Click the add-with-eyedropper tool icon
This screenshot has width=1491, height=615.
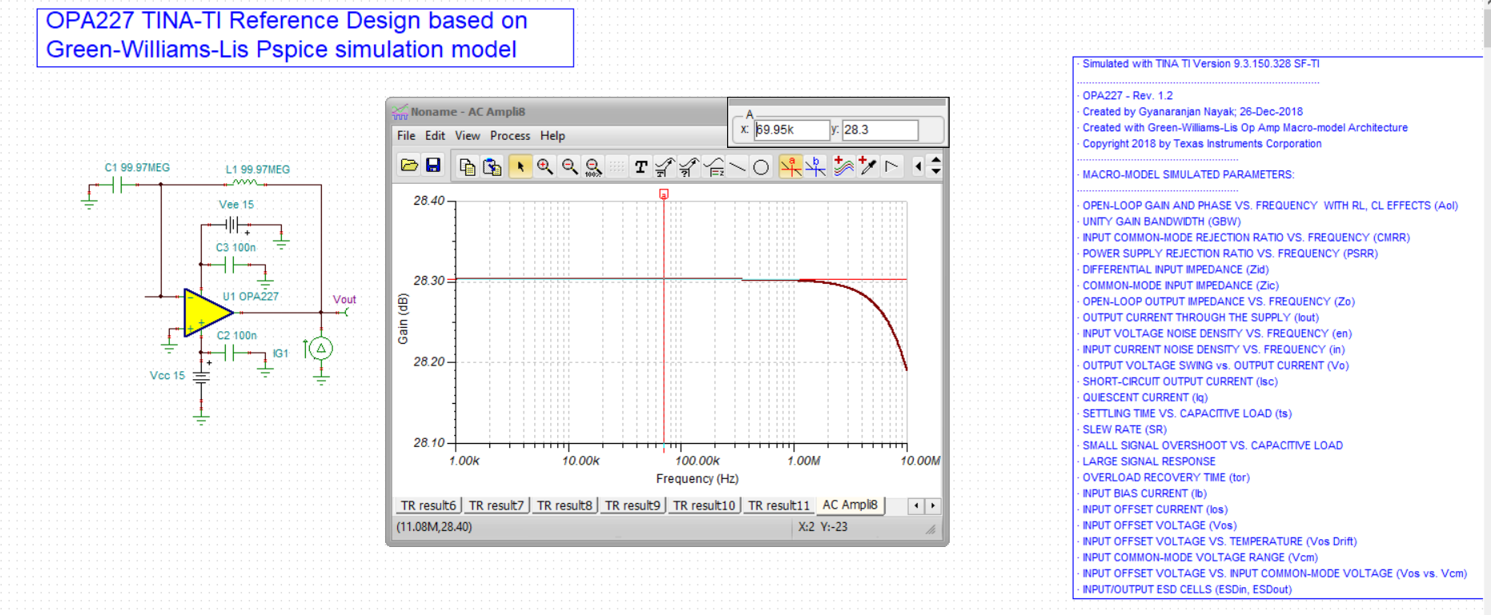[x=868, y=166]
